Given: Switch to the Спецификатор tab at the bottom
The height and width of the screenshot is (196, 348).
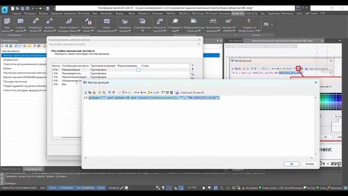Looking at the screenshot, I should click(33, 169).
